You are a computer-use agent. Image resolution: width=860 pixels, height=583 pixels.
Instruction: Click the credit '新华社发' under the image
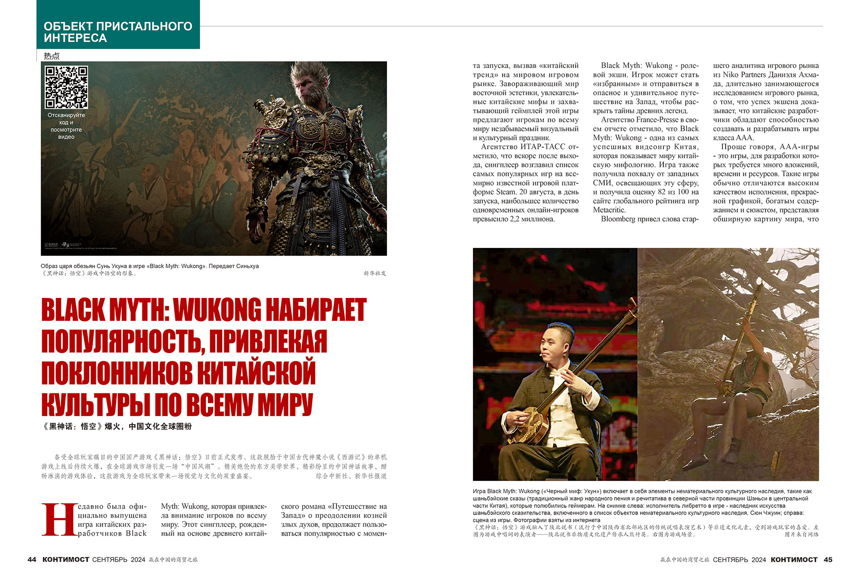(x=374, y=273)
